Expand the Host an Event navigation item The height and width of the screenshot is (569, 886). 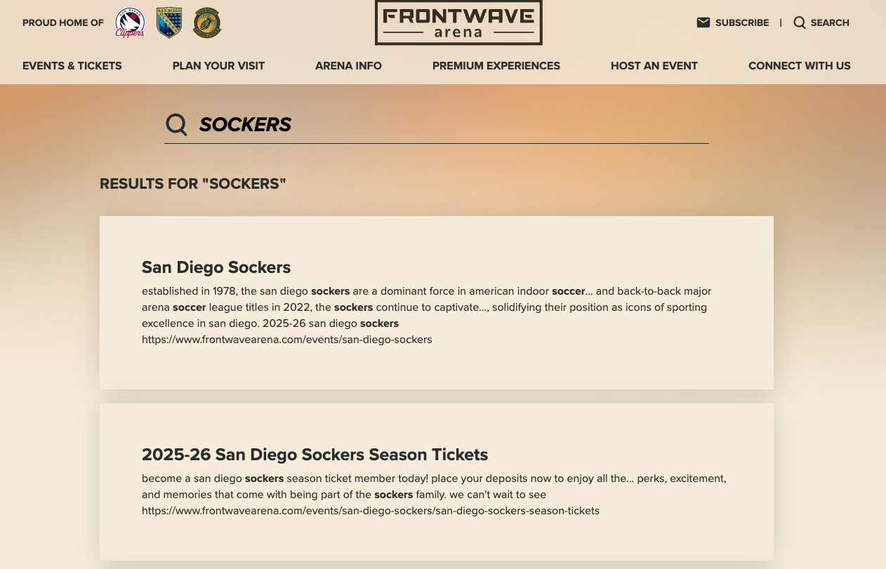(654, 66)
